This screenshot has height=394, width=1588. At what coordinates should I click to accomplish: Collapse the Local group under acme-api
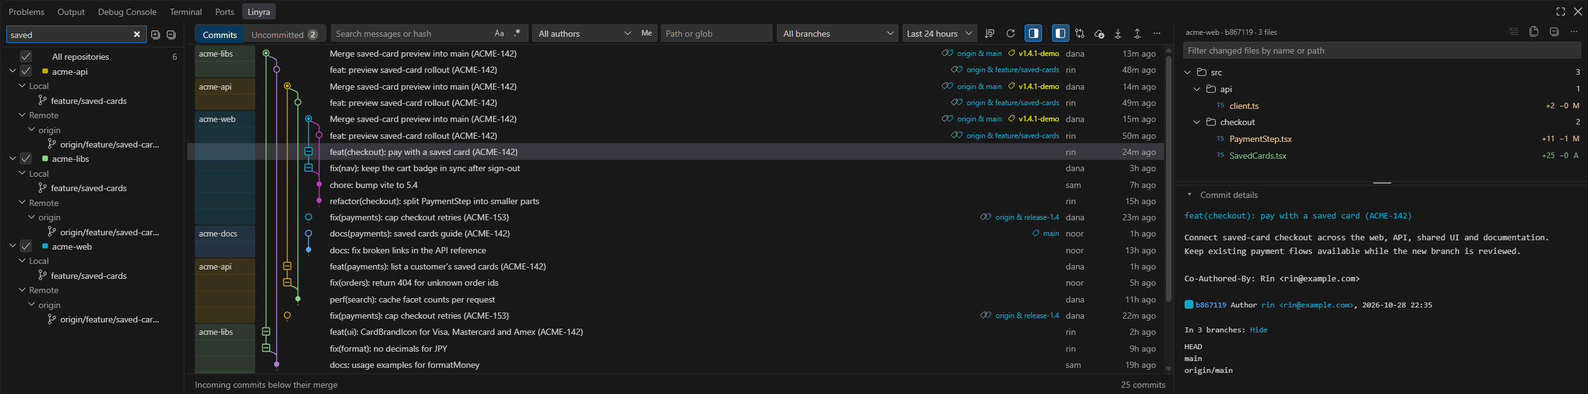pyautogui.click(x=22, y=86)
